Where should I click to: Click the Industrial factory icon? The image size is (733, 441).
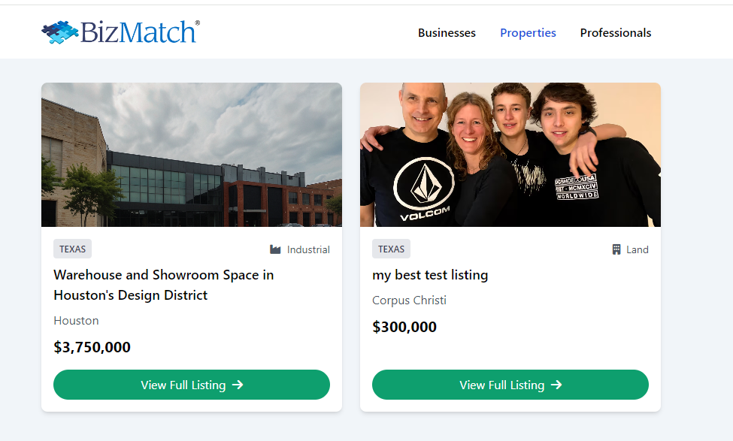coord(275,249)
